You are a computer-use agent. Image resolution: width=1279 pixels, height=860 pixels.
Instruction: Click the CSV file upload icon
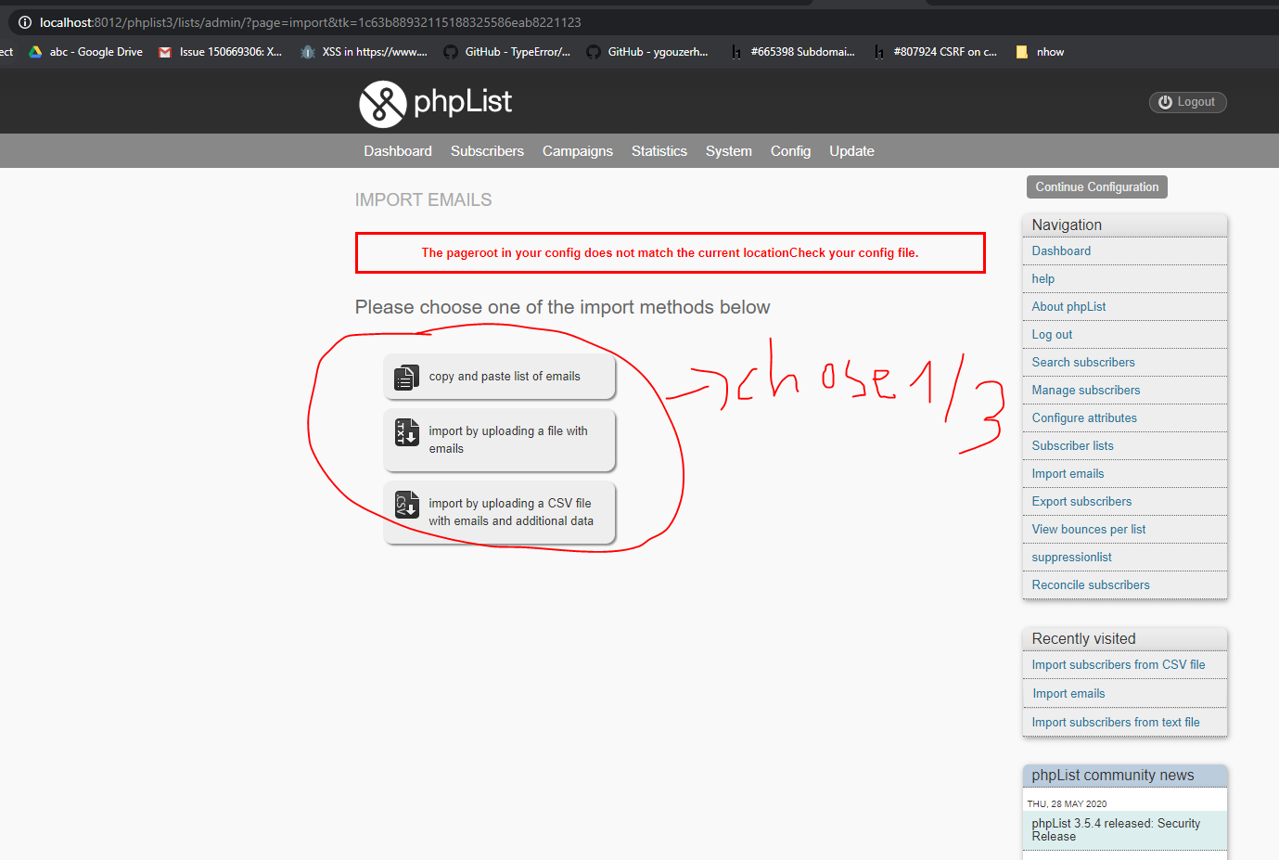coord(406,505)
